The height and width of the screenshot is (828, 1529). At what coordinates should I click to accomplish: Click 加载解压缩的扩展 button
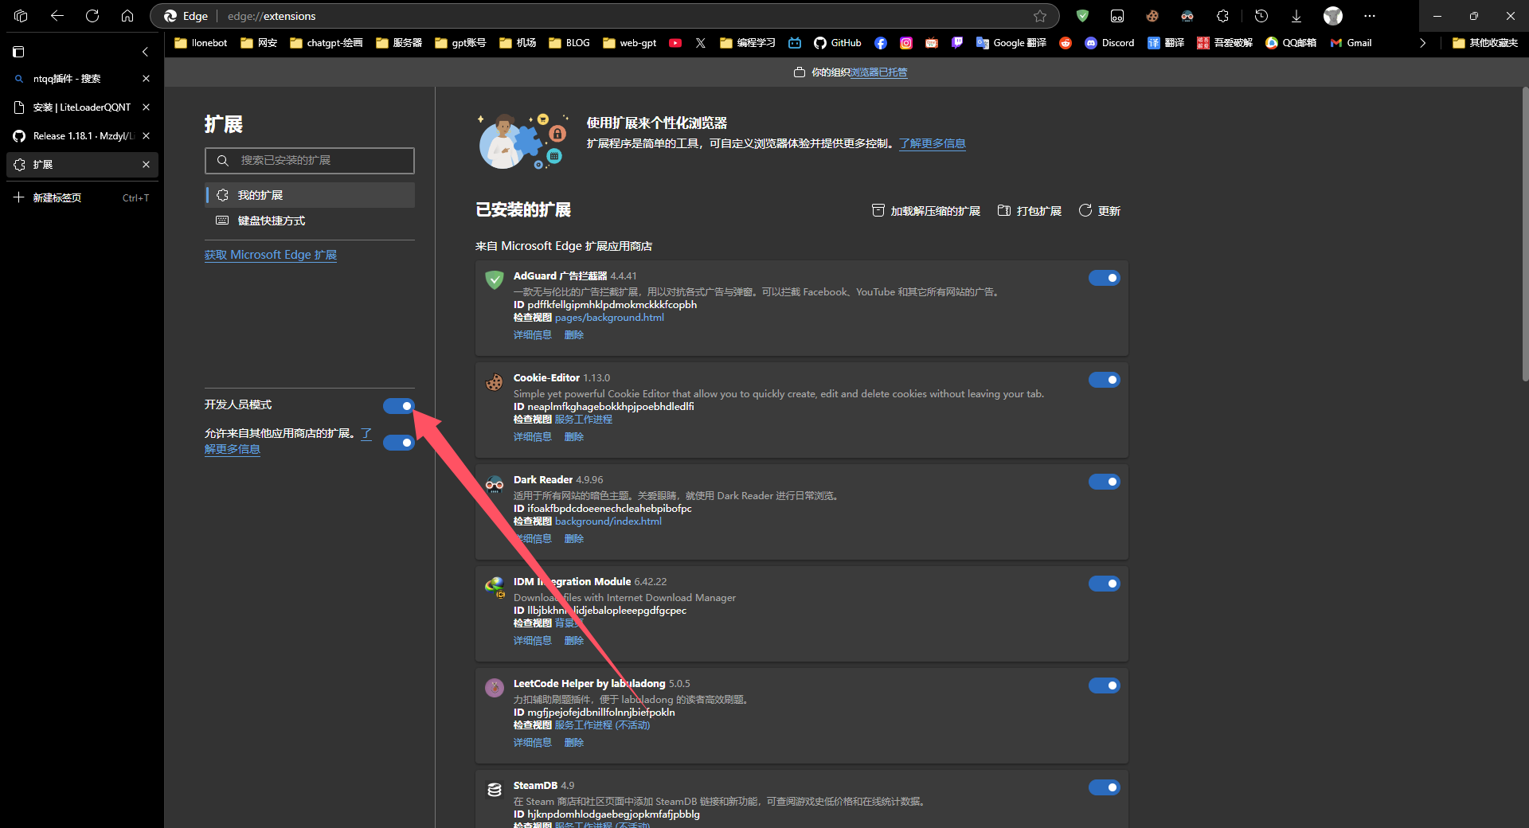click(x=926, y=211)
